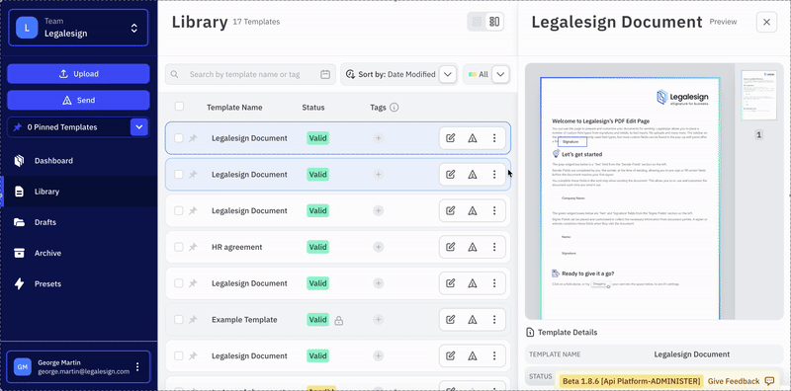Switch to the card view layout
The height and width of the screenshot is (391, 791).
494,22
